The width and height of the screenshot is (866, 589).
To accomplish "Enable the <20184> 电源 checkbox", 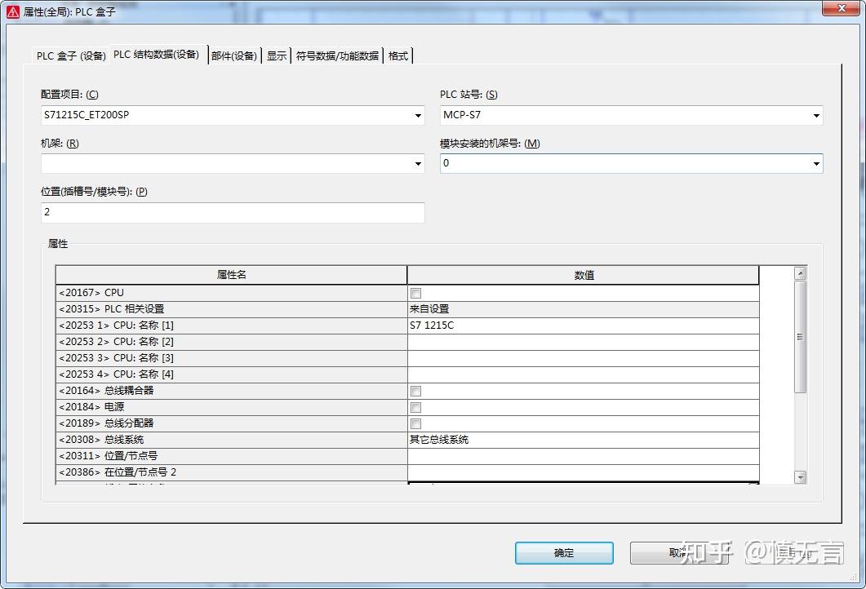I will 416,407.
